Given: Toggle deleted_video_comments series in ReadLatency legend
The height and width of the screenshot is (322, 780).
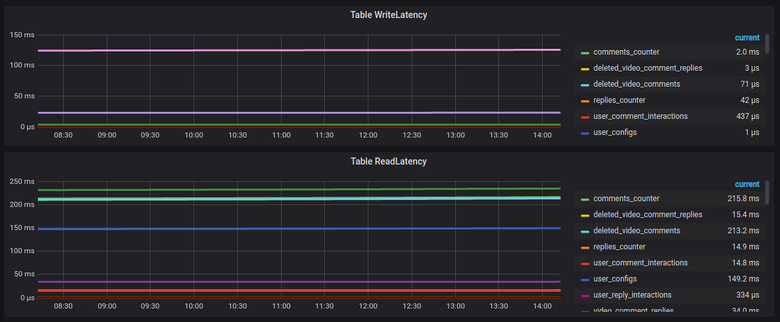Looking at the screenshot, I should click(637, 231).
